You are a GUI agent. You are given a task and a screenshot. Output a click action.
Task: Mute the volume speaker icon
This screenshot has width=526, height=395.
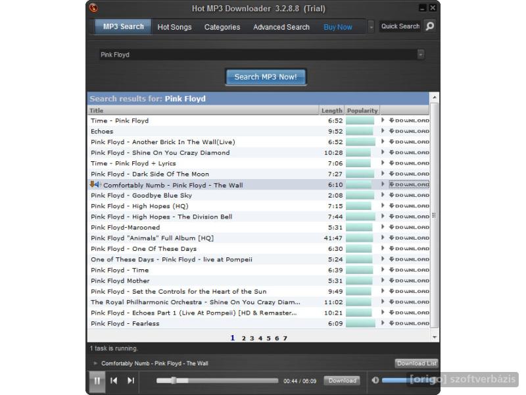[x=375, y=380]
